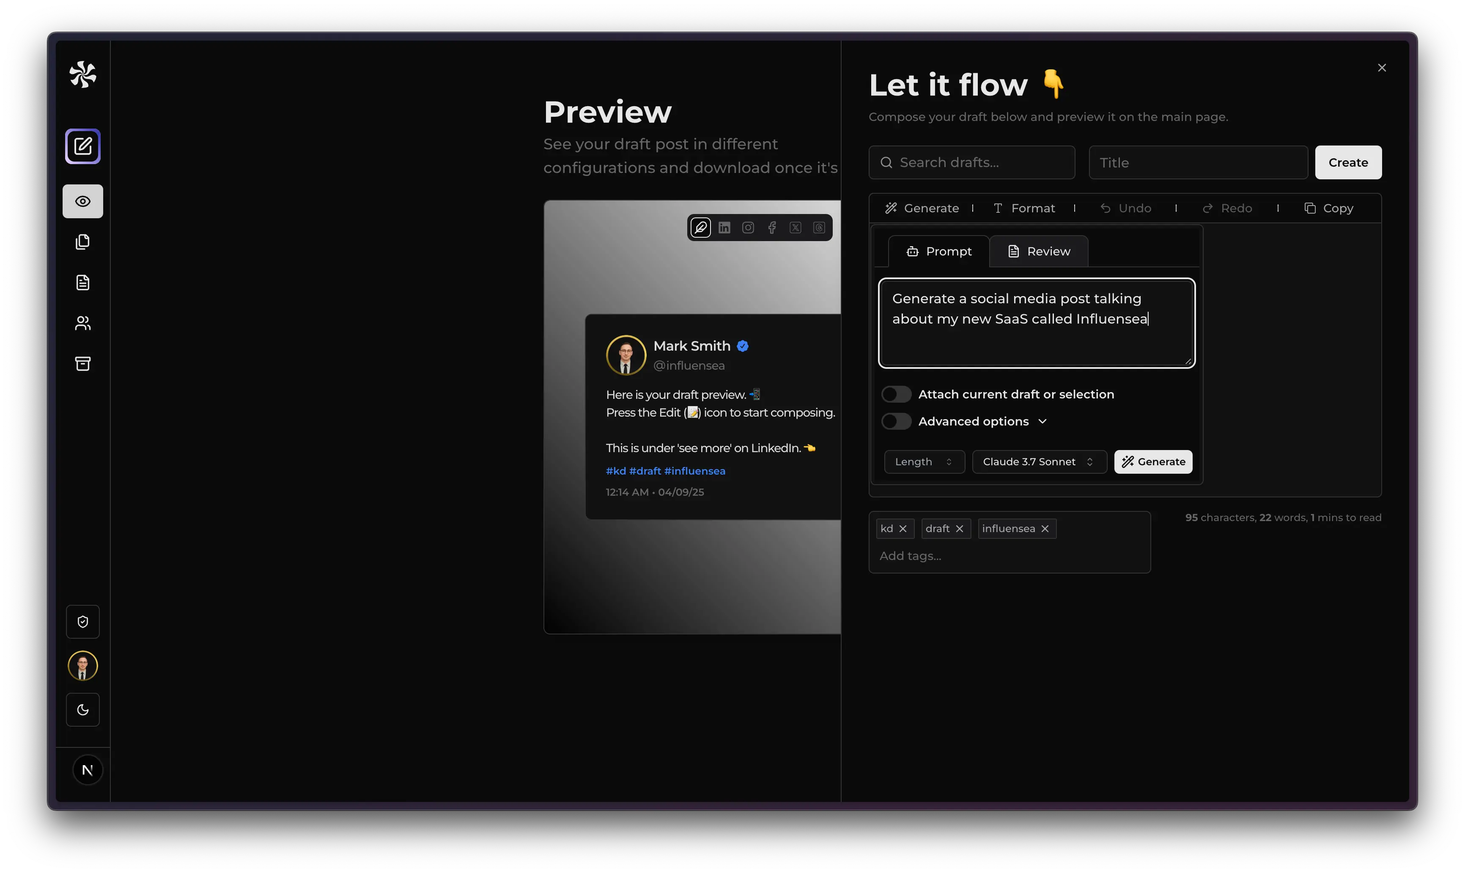The height and width of the screenshot is (873, 1465).
Task: Click the Create button
Action: point(1348,163)
